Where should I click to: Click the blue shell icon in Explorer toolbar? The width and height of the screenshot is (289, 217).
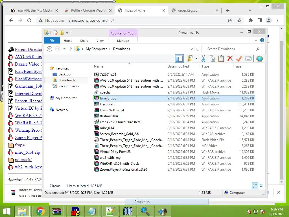coord(260,58)
